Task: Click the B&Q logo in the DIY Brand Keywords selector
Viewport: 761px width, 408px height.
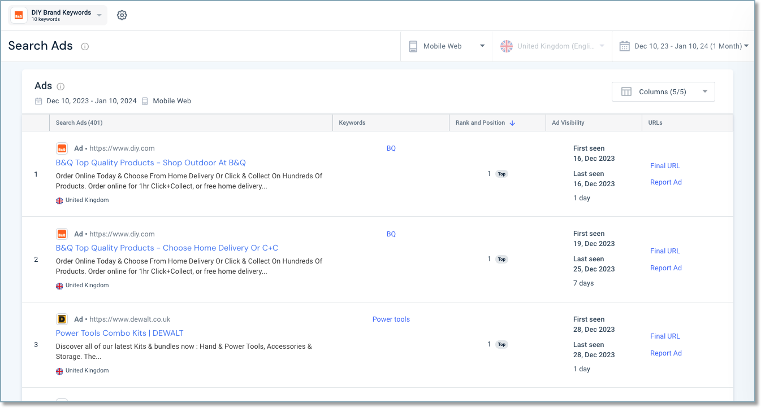Action: [x=19, y=15]
